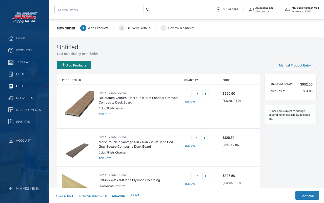
Task: Click the Account person icon
Action: click(x=11, y=141)
